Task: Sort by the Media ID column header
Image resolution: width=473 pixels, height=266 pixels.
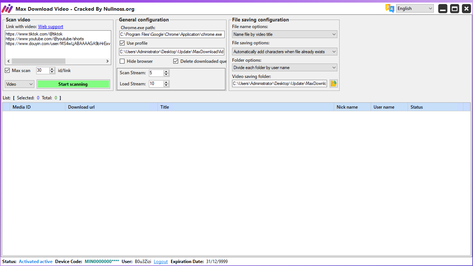Action: (38, 107)
